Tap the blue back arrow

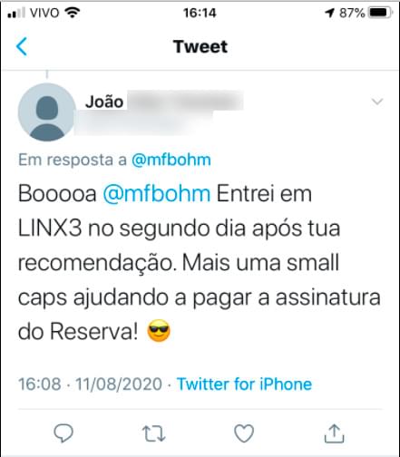pyautogui.click(x=22, y=46)
